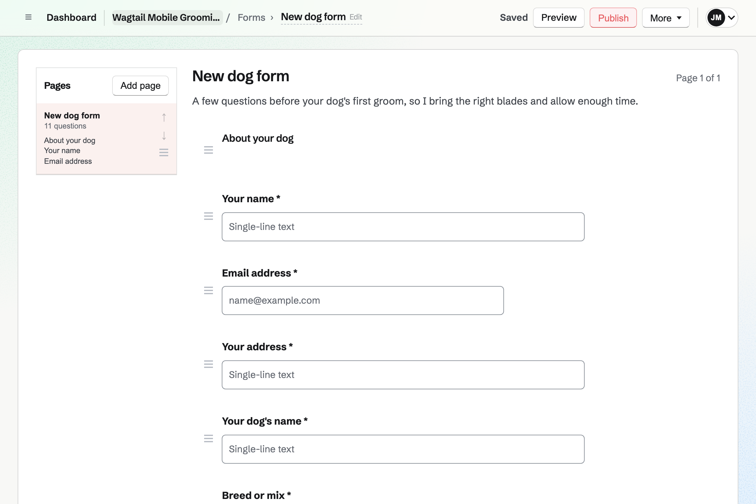Click drag handle beside Your dog's name
This screenshot has height=504, width=756.
click(209, 438)
